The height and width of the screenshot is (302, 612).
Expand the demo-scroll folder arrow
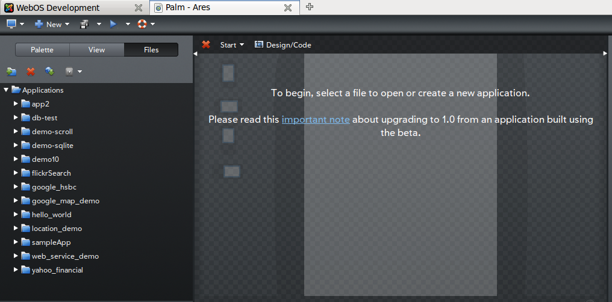(x=16, y=131)
